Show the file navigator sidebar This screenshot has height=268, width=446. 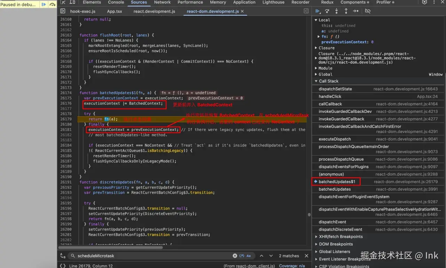(x=63, y=11)
